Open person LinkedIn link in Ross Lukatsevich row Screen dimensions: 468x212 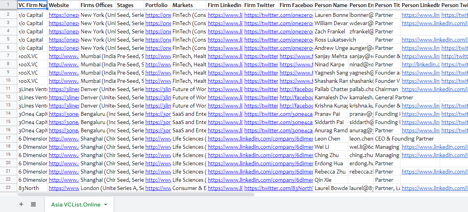tap(434, 40)
